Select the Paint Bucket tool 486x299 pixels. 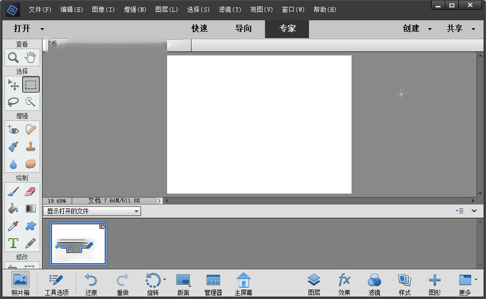(x=13, y=208)
